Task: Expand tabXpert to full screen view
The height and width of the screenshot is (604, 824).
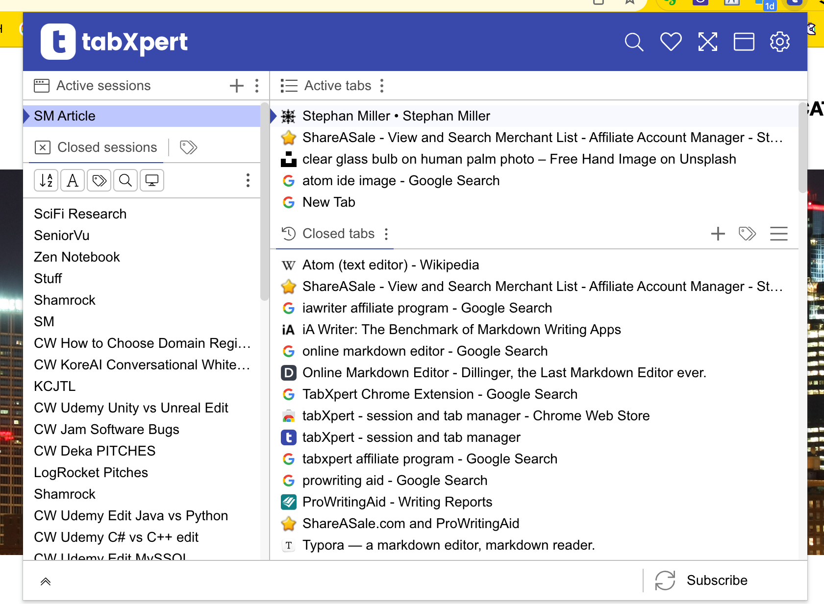Action: click(707, 42)
